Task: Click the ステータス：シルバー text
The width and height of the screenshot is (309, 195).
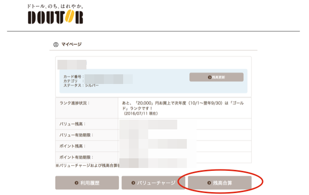Action: coord(81,85)
